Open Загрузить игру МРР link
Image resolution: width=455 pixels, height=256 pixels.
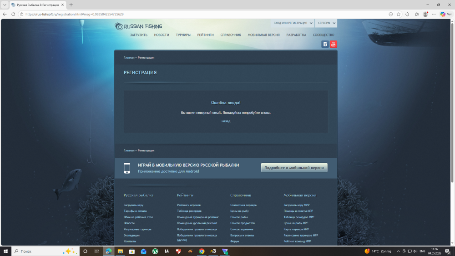point(297,205)
